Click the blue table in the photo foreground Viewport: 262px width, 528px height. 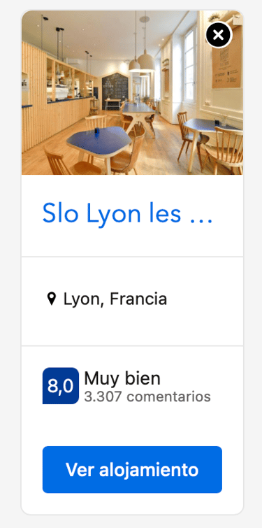99,141
